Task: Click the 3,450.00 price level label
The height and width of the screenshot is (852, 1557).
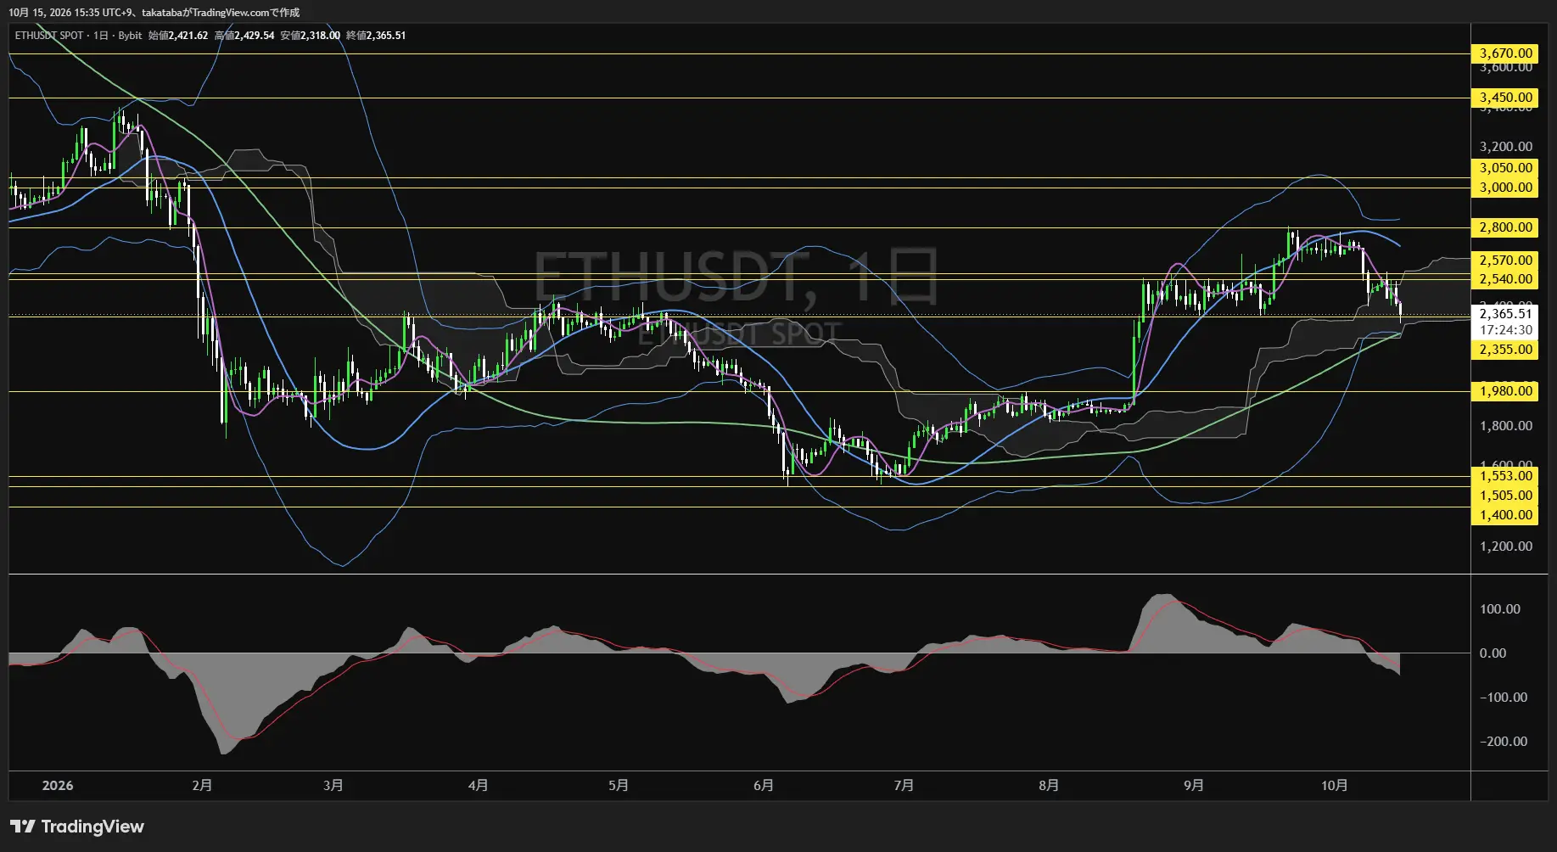Action: tap(1506, 98)
